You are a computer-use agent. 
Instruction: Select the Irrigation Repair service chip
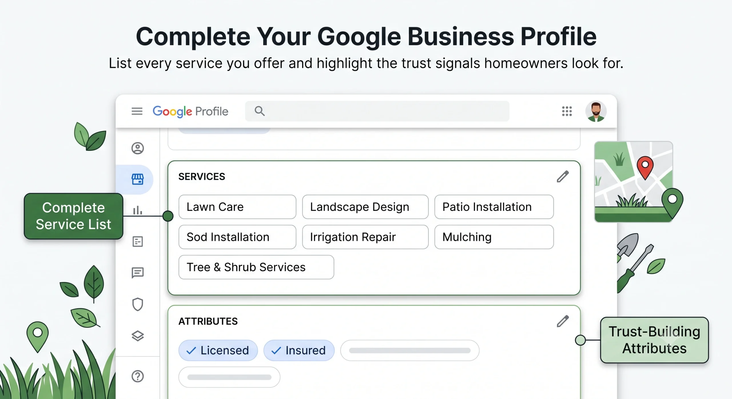coord(365,237)
